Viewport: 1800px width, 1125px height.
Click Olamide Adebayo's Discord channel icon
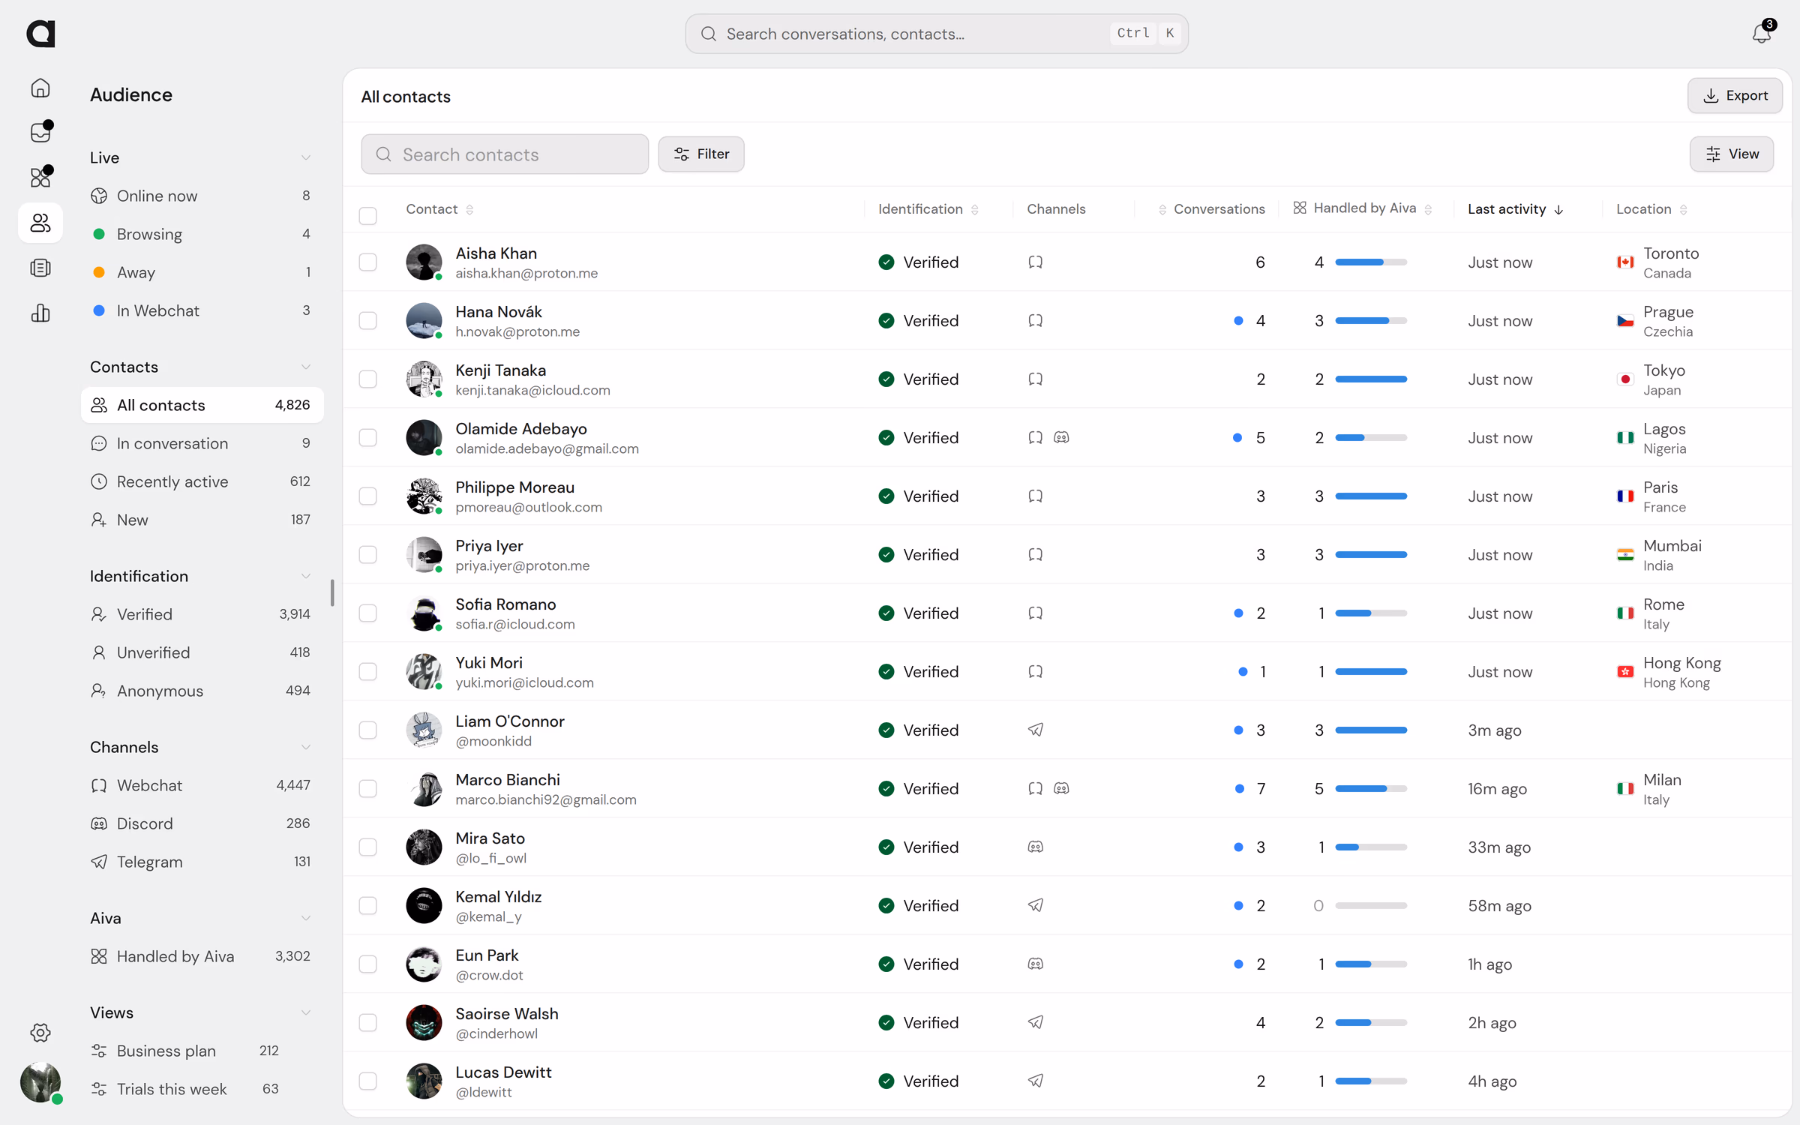[1061, 437]
